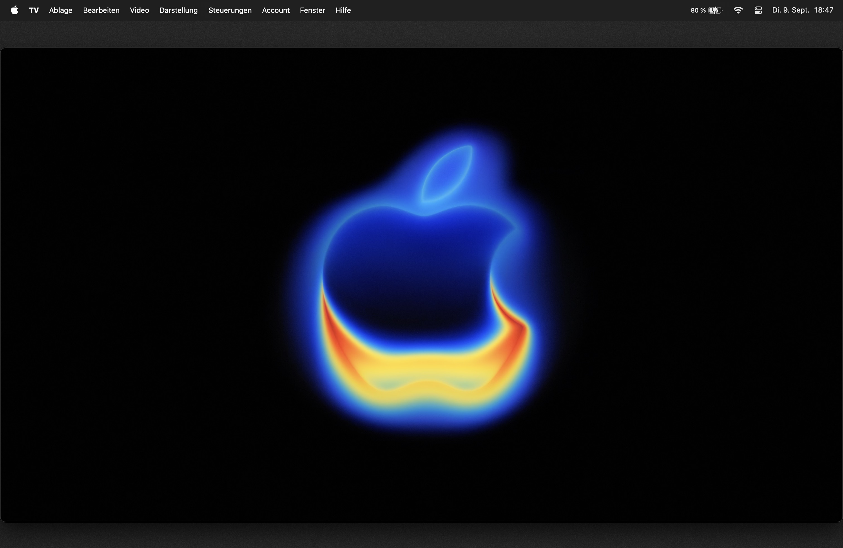Click the battery status icon

pyautogui.click(x=715, y=10)
